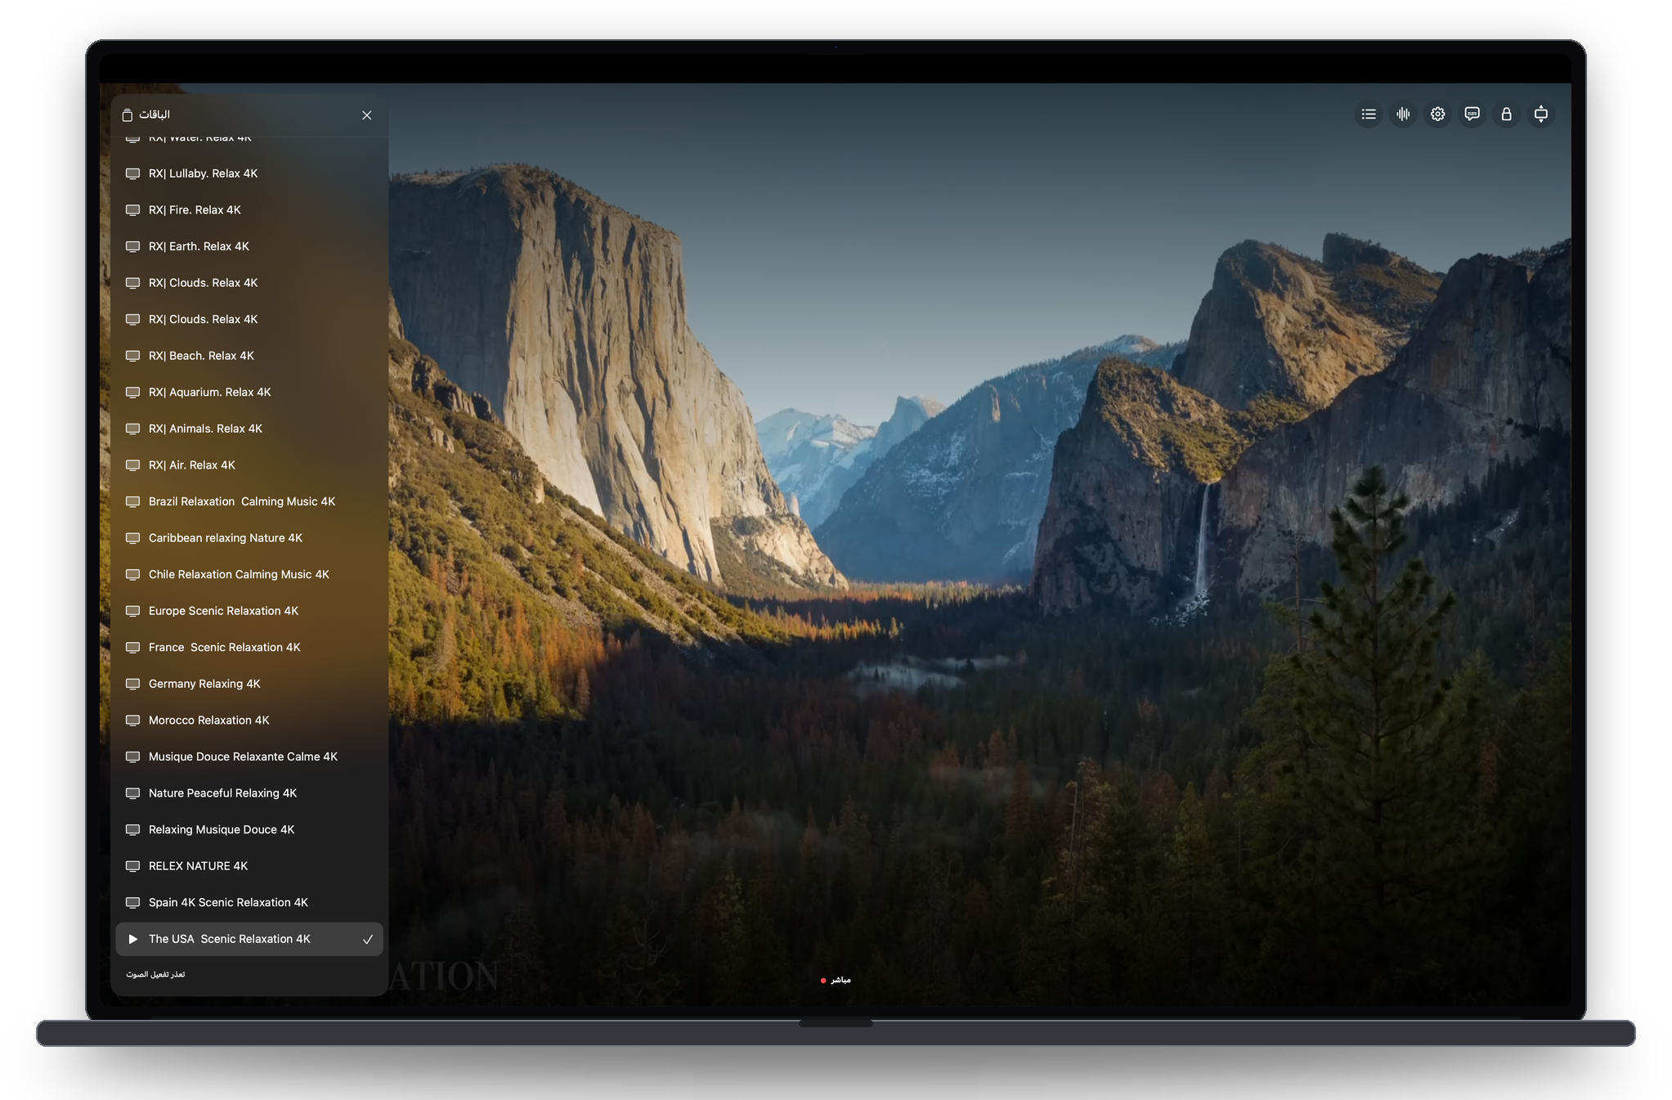The height and width of the screenshot is (1100, 1672).
Task: Select RX| Animals. Relax 4K channel
Action: [249, 429]
